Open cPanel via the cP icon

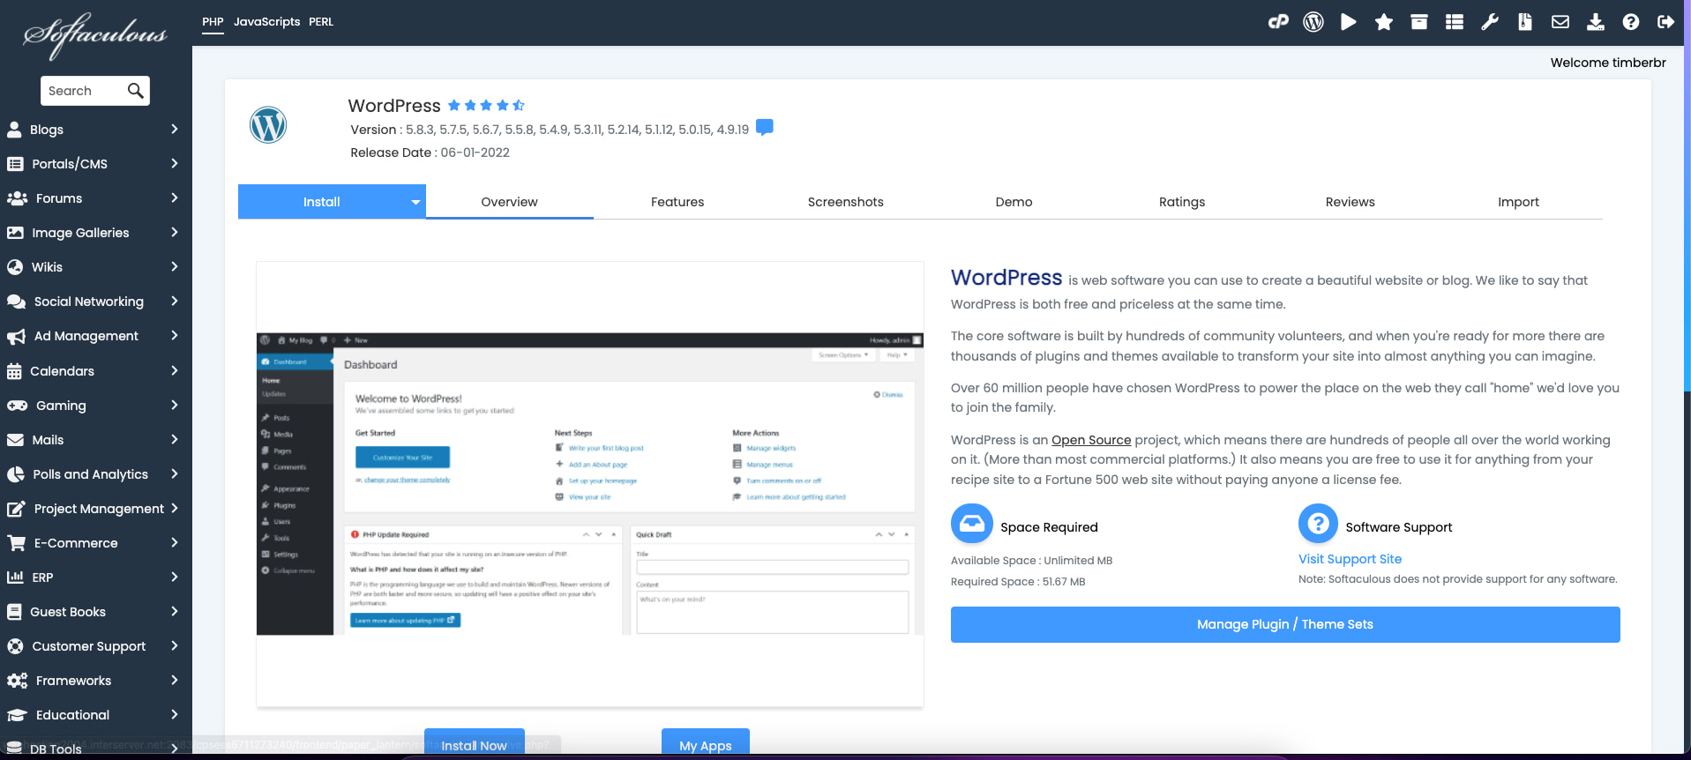click(1278, 22)
